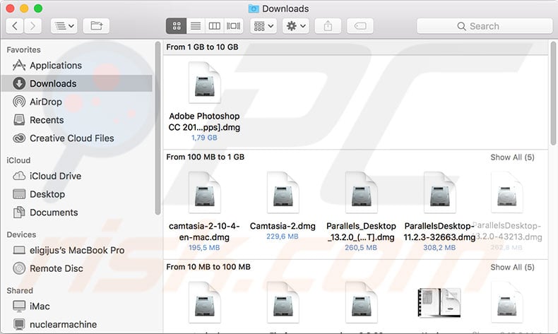Click the Adobe Photoshop CC file name
This screenshot has height=334, width=558.
point(204,121)
